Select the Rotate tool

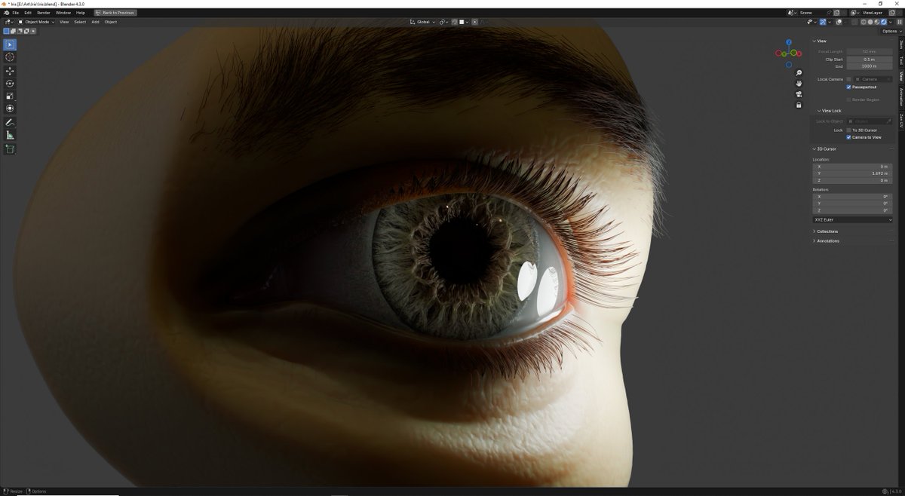[x=10, y=83]
